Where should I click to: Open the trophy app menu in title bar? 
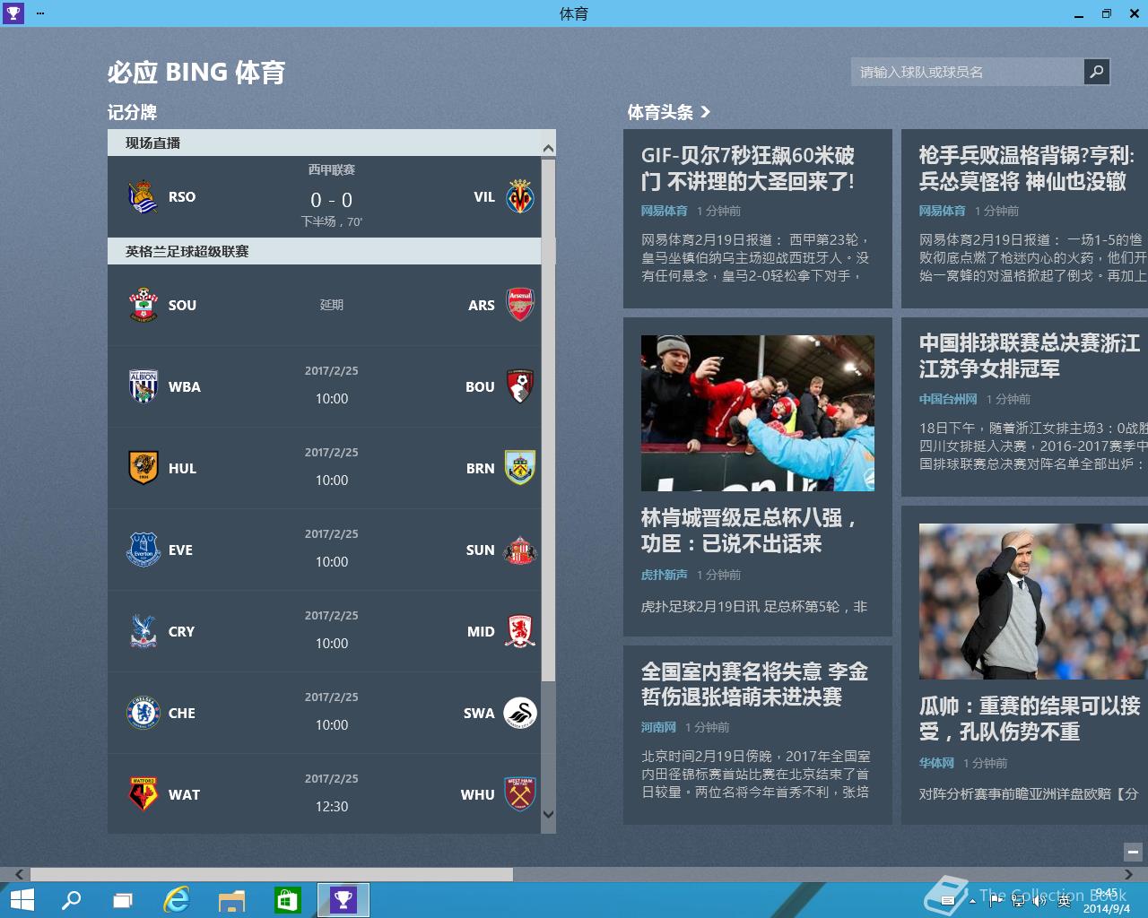point(13,13)
